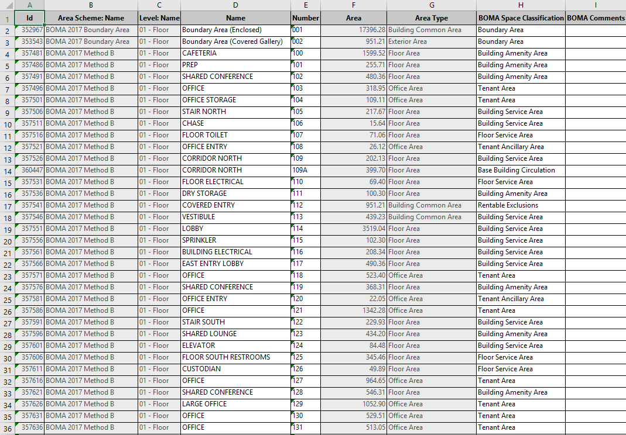Select the DRY STORAGE cell

pyautogui.click(x=235, y=194)
